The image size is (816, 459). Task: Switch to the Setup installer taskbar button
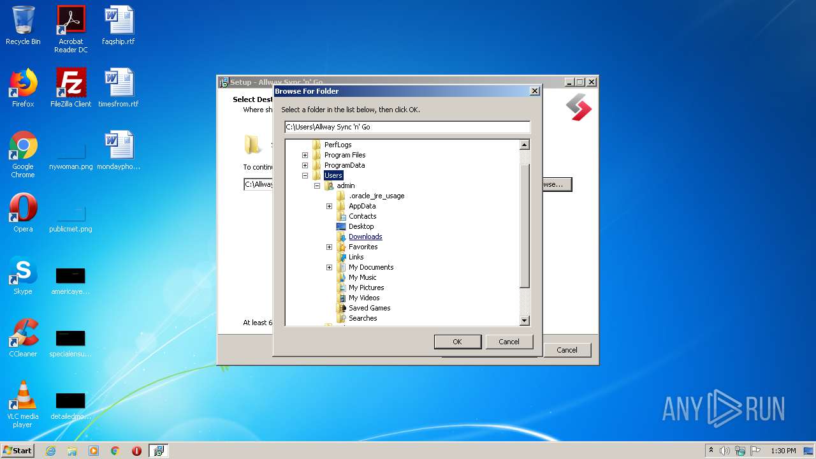(159, 451)
